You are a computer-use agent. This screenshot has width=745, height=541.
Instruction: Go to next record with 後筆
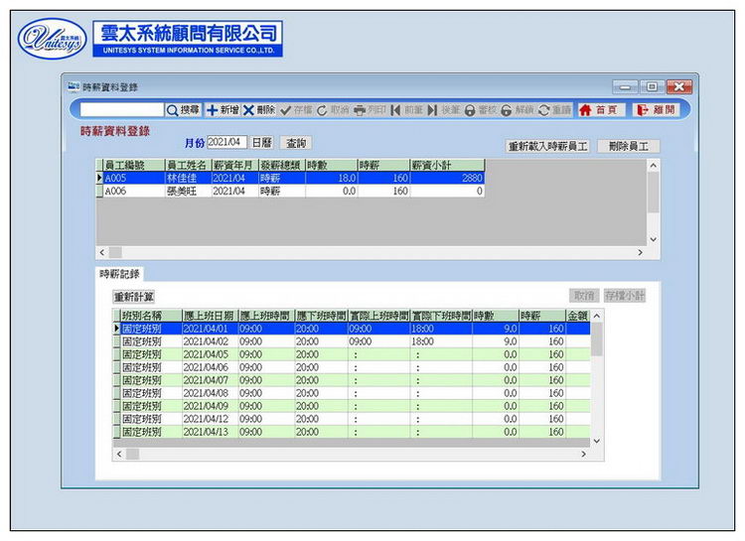tap(444, 110)
